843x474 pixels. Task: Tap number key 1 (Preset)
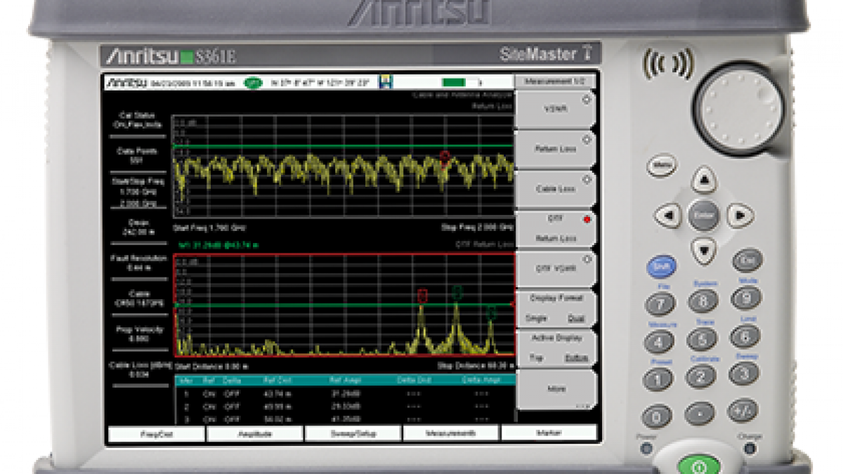tap(658, 379)
